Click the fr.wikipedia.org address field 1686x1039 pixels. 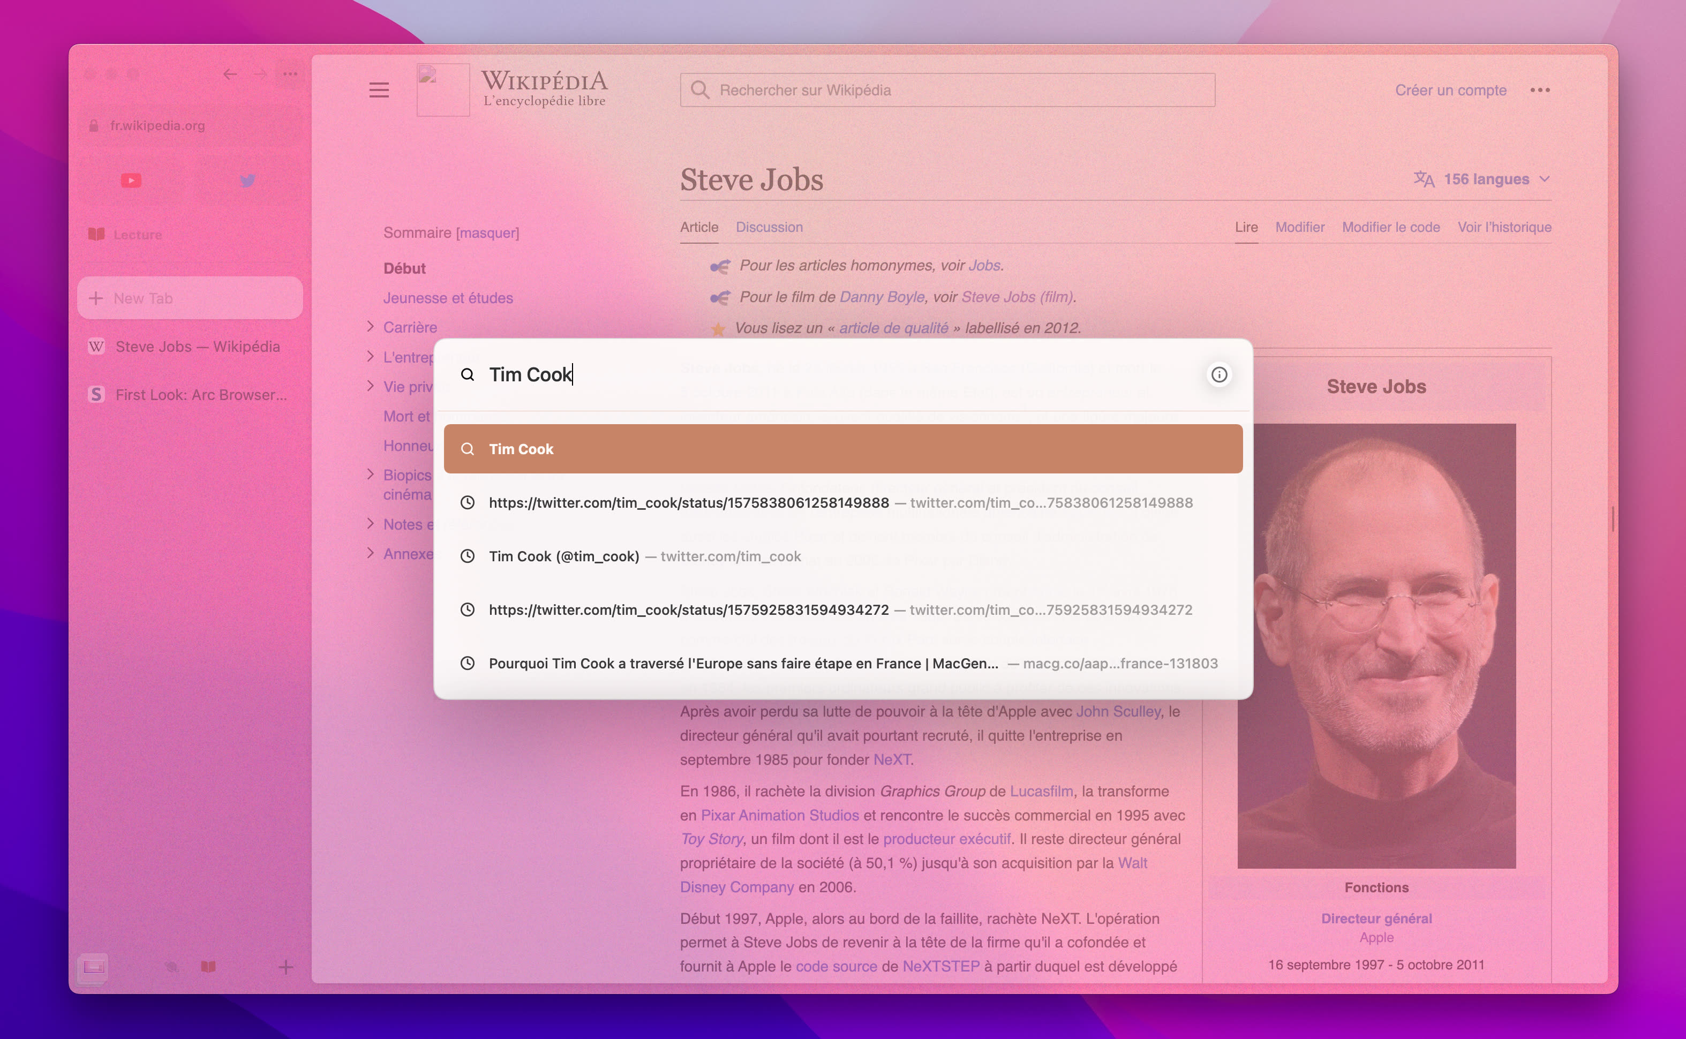(190, 126)
